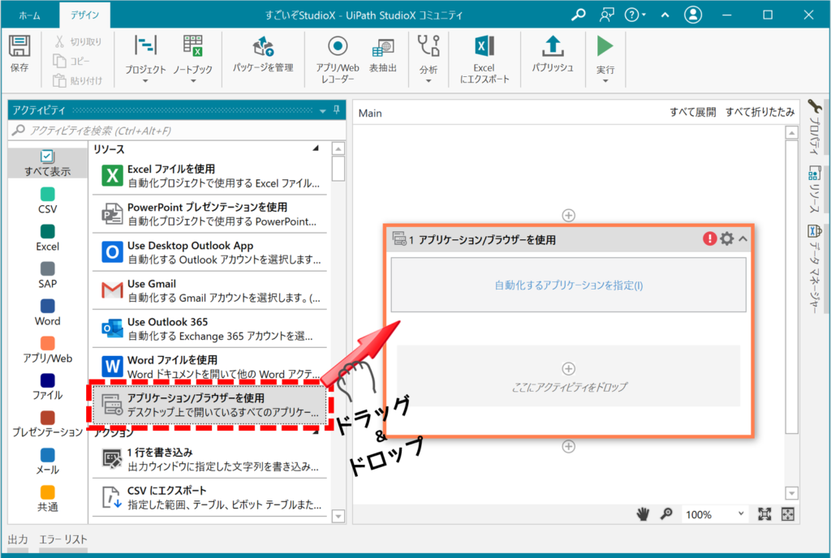The image size is (831, 558).
Task: Filter activities by SAP category
Action: (48, 275)
